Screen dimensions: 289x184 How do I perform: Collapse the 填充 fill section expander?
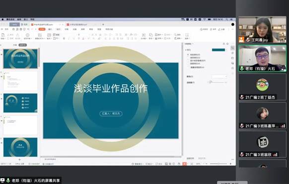click(x=186, y=50)
